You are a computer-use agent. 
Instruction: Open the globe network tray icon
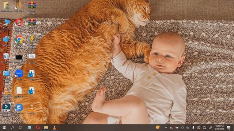(204, 128)
